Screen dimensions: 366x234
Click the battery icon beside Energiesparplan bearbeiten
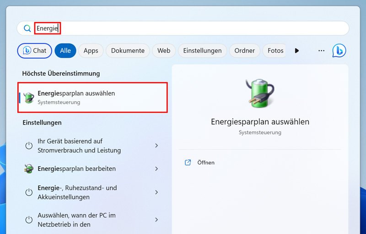(29, 169)
